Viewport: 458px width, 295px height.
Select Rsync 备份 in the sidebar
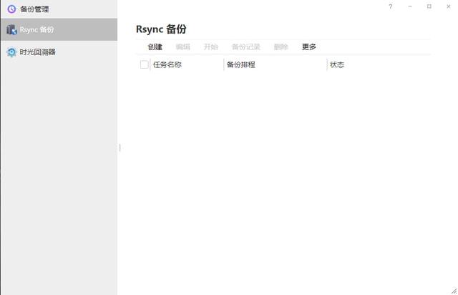(59, 29)
